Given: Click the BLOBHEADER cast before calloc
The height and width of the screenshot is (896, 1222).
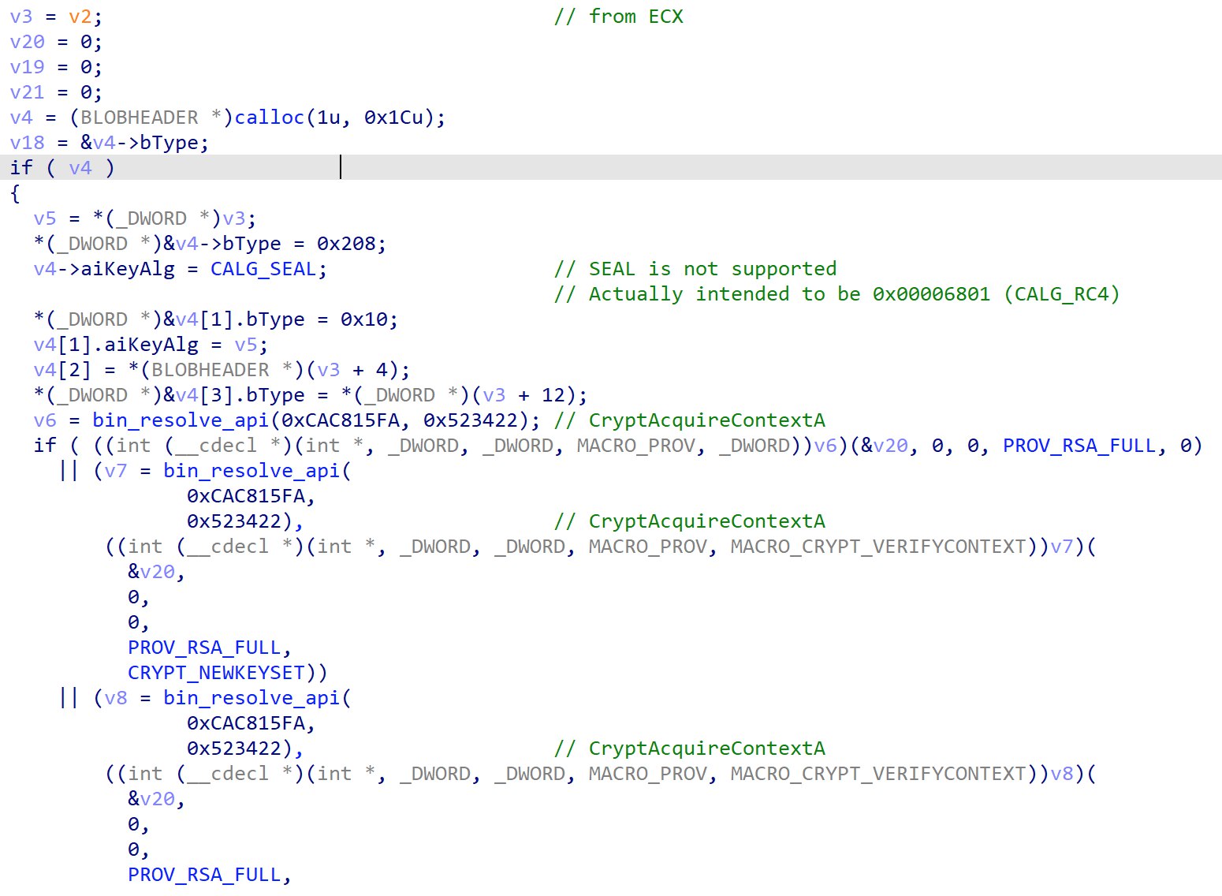Looking at the screenshot, I should pyautogui.click(x=151, y=118).
